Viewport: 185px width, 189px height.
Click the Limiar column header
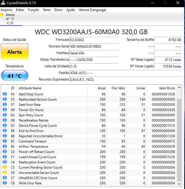(137, 88)
